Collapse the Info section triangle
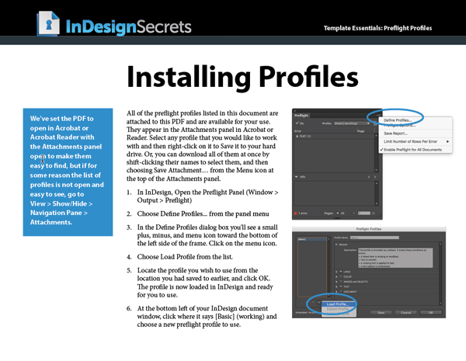 (297, 177)
